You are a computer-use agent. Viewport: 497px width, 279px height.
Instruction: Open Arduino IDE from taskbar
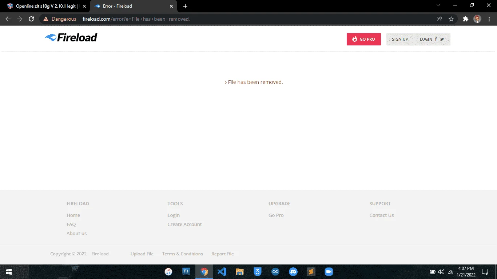[x=275, y=272]
